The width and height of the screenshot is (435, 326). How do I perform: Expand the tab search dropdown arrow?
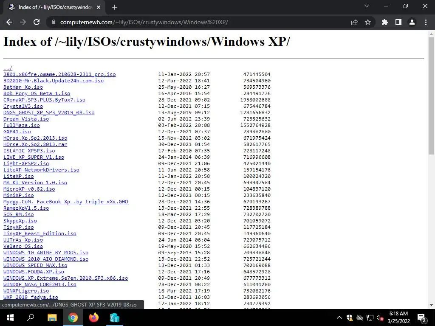tap(367, 6)
